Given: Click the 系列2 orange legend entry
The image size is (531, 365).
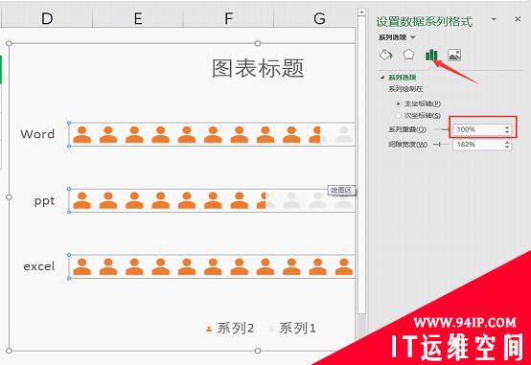Looking at the screenshot, I should pos(230,328).
